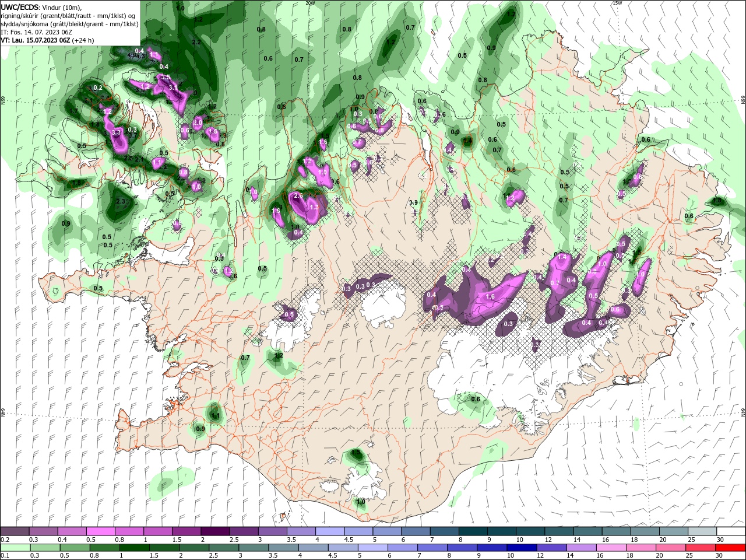
Task: Click the '3.1' value on the map
Action: coord(173,87)
